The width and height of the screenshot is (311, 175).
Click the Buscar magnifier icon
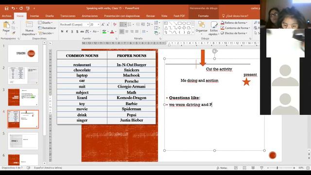click(256, 23)
